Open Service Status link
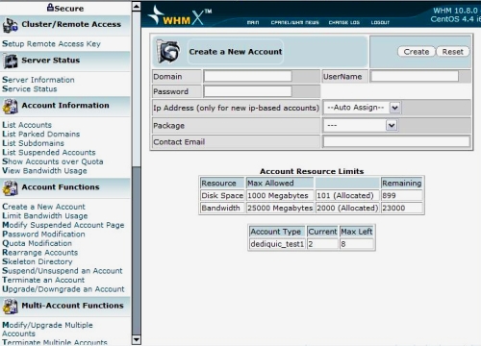 click(30, 88)
